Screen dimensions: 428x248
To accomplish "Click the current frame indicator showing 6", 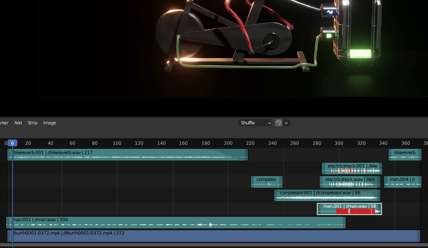I will (12, 143).
